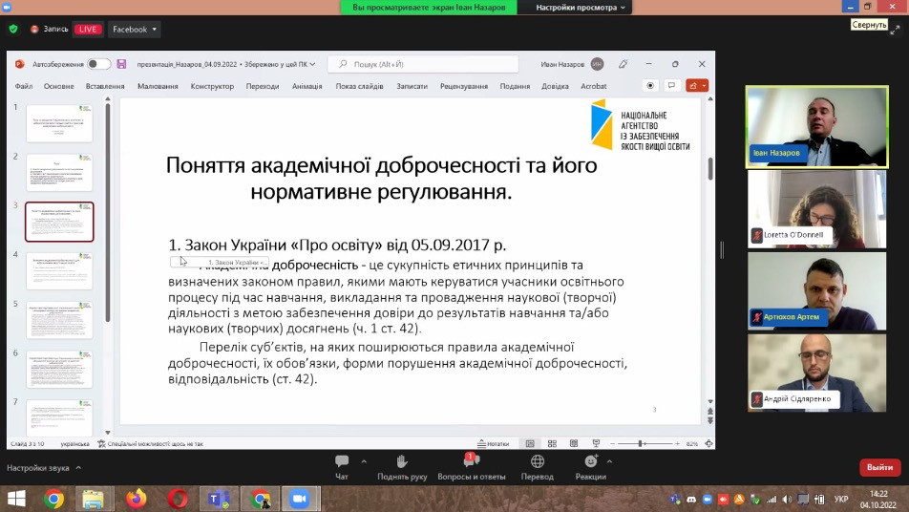Switch to Slide Sorter view
Viewport: 909px width, 512px height.
pyautogui.click(x=552, y=443)
